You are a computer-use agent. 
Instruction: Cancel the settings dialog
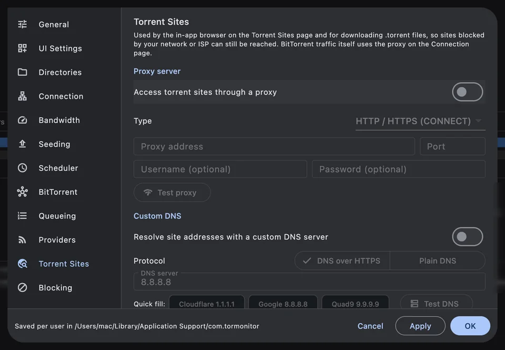(370, 326)
